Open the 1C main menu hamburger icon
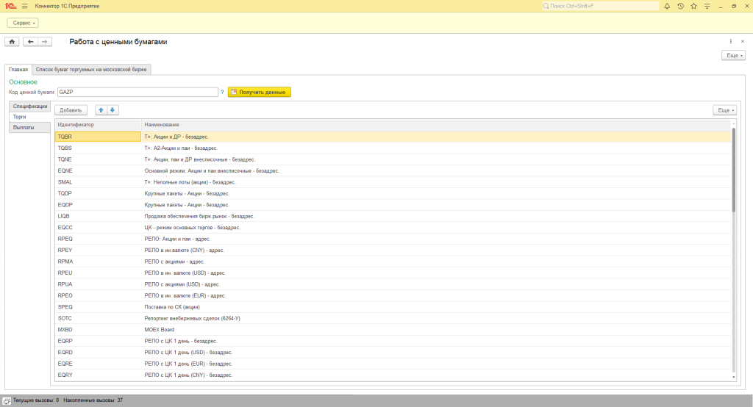The height and width of the screenshot is (407, 753). click(24, 6)
